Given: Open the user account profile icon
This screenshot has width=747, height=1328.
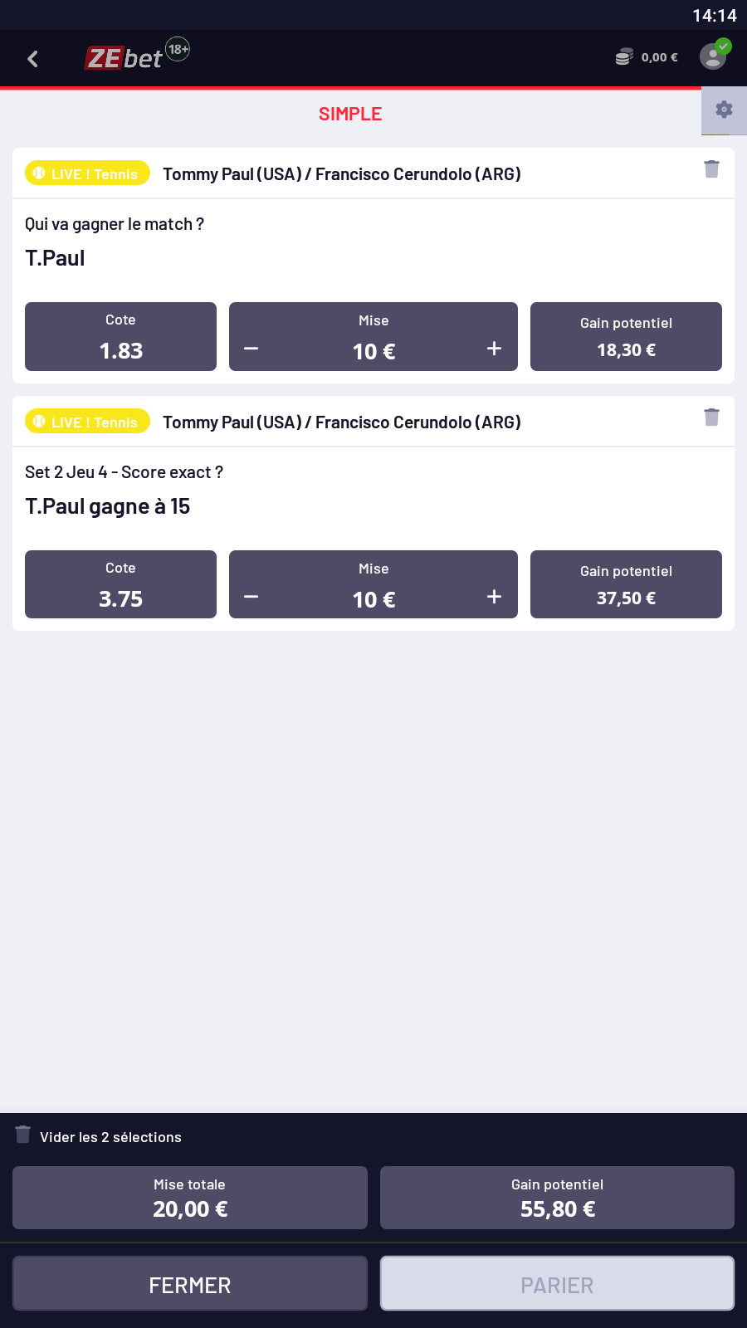Looking at the screenshot, I should tap(713, 56).
